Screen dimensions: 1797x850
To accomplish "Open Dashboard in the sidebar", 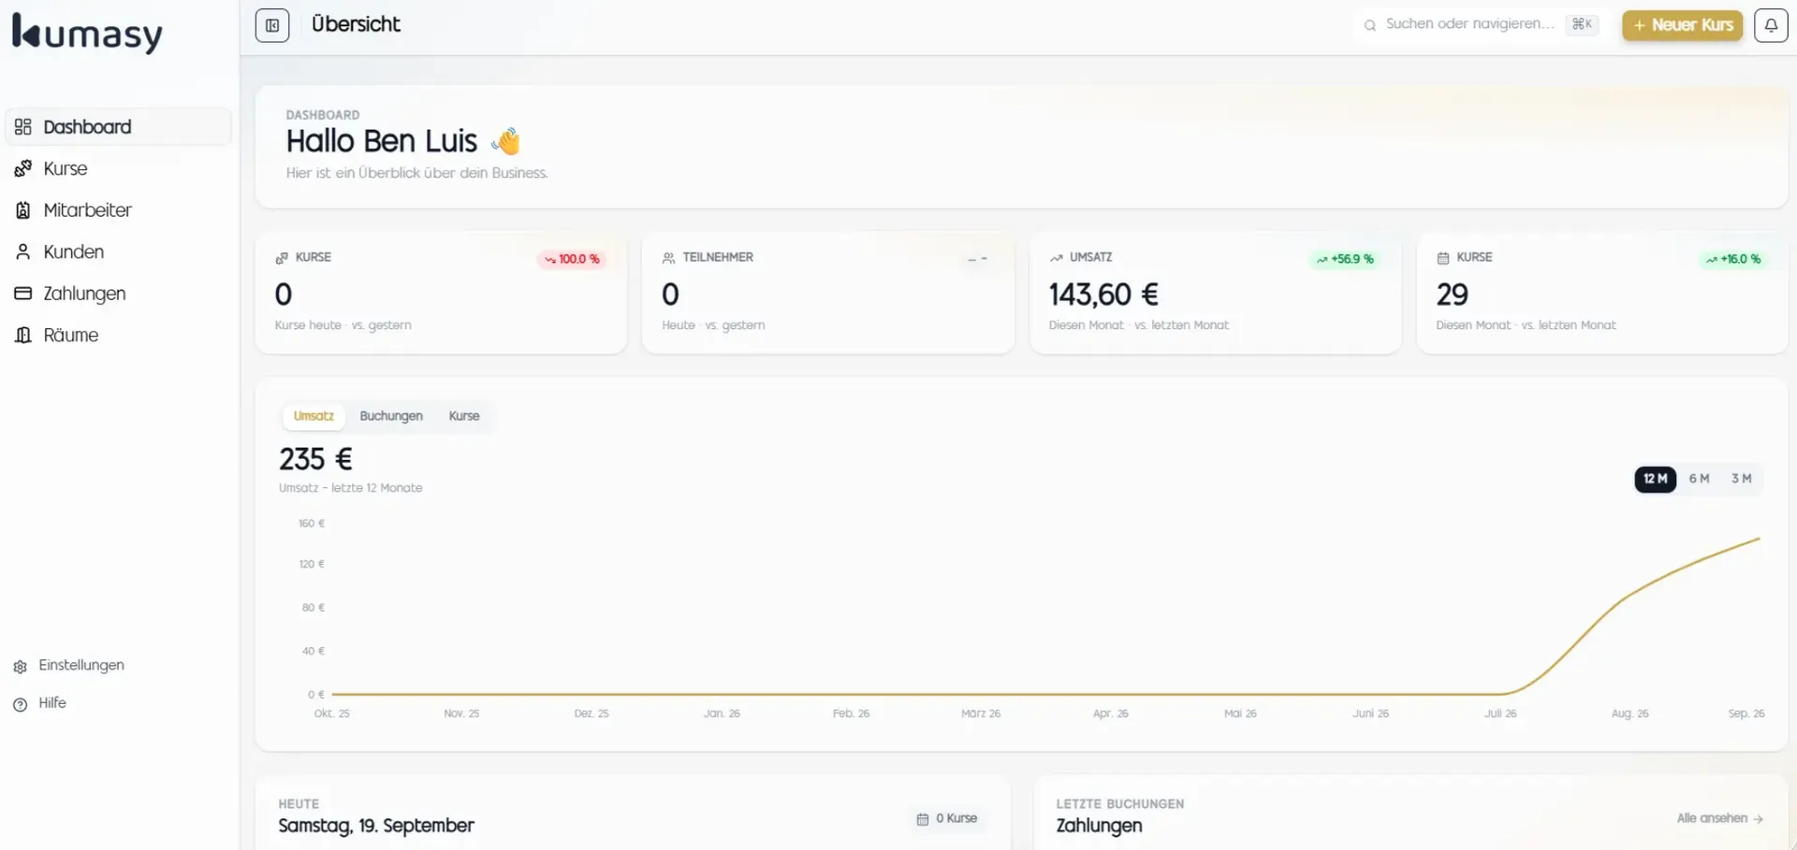I will click(x=119, y=126).
